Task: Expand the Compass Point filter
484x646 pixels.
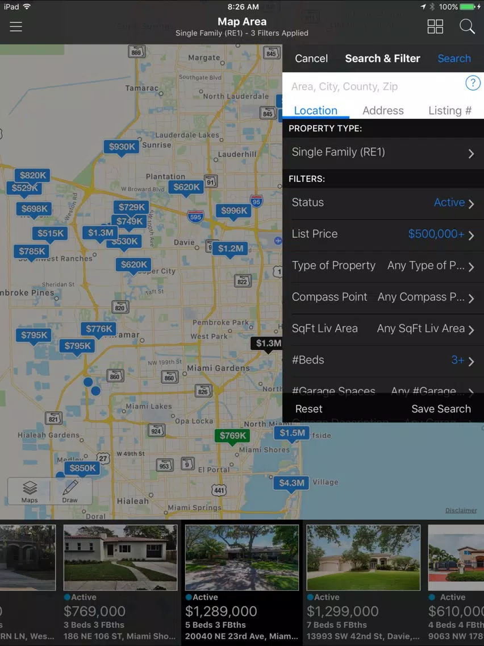Action: [x=383, y=297]
